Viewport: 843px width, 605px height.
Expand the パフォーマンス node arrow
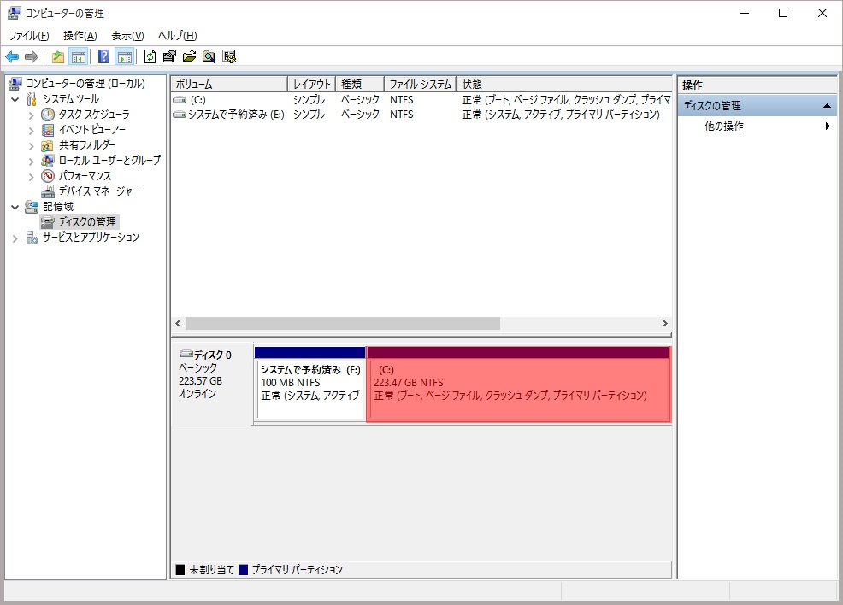tap(31, 176)
